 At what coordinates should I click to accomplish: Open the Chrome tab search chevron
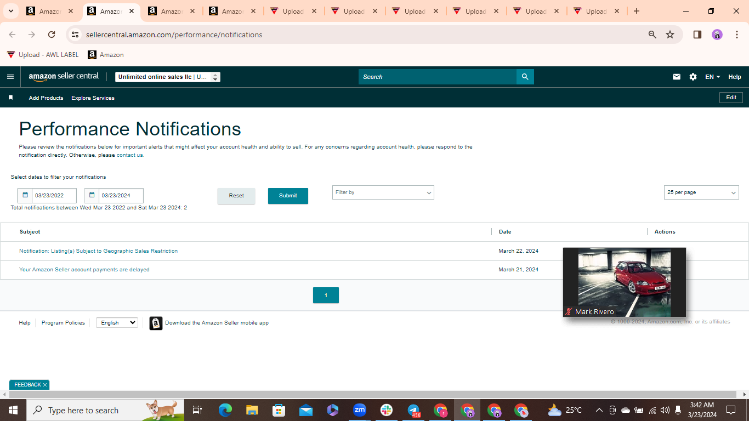click(x=10, y=11)
